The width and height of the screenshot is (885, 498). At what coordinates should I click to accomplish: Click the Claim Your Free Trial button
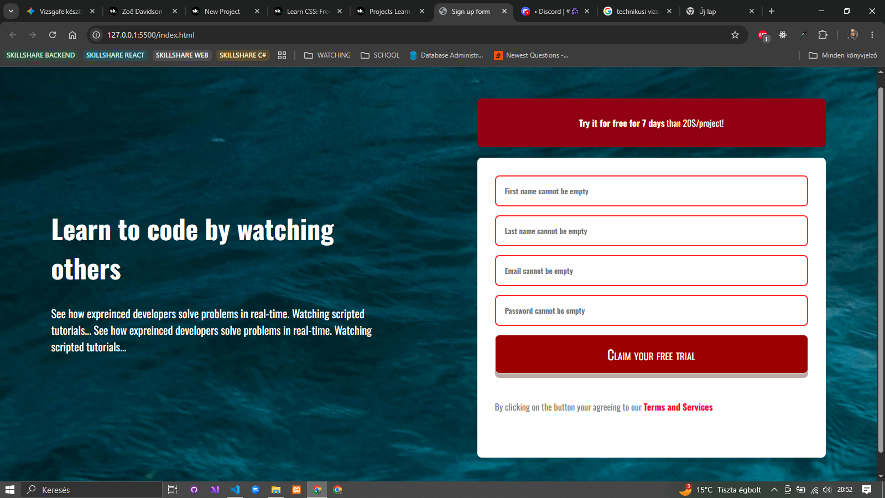coord(652,355)
